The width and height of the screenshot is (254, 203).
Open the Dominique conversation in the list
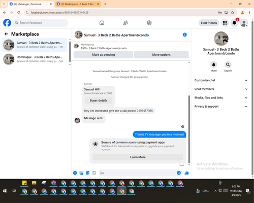[34, 59]
